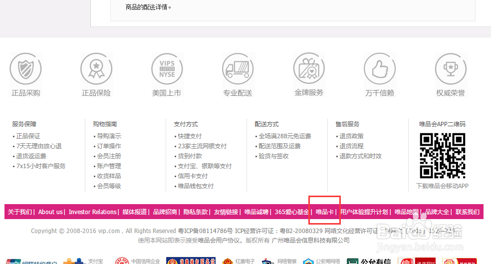Open the 账户管理 link
Image resolution: width=491 pixels, height=264 pixels.
(x=109, y=166)
